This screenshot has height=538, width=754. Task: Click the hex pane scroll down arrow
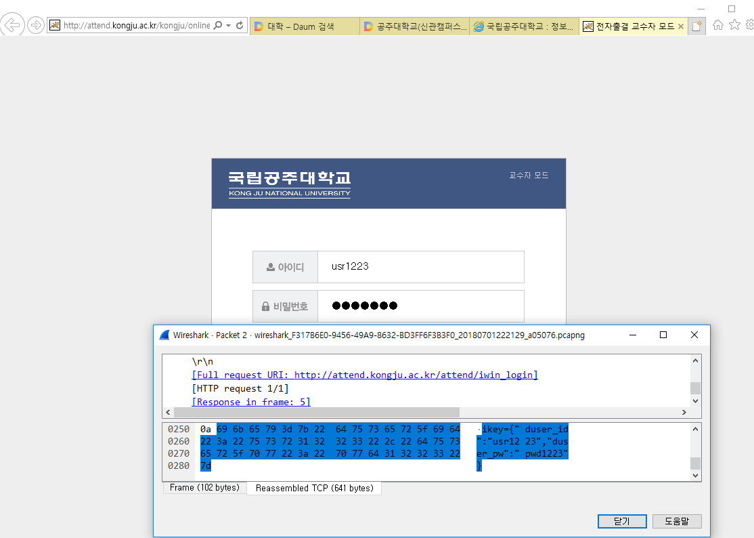click(x=695, y=476)
